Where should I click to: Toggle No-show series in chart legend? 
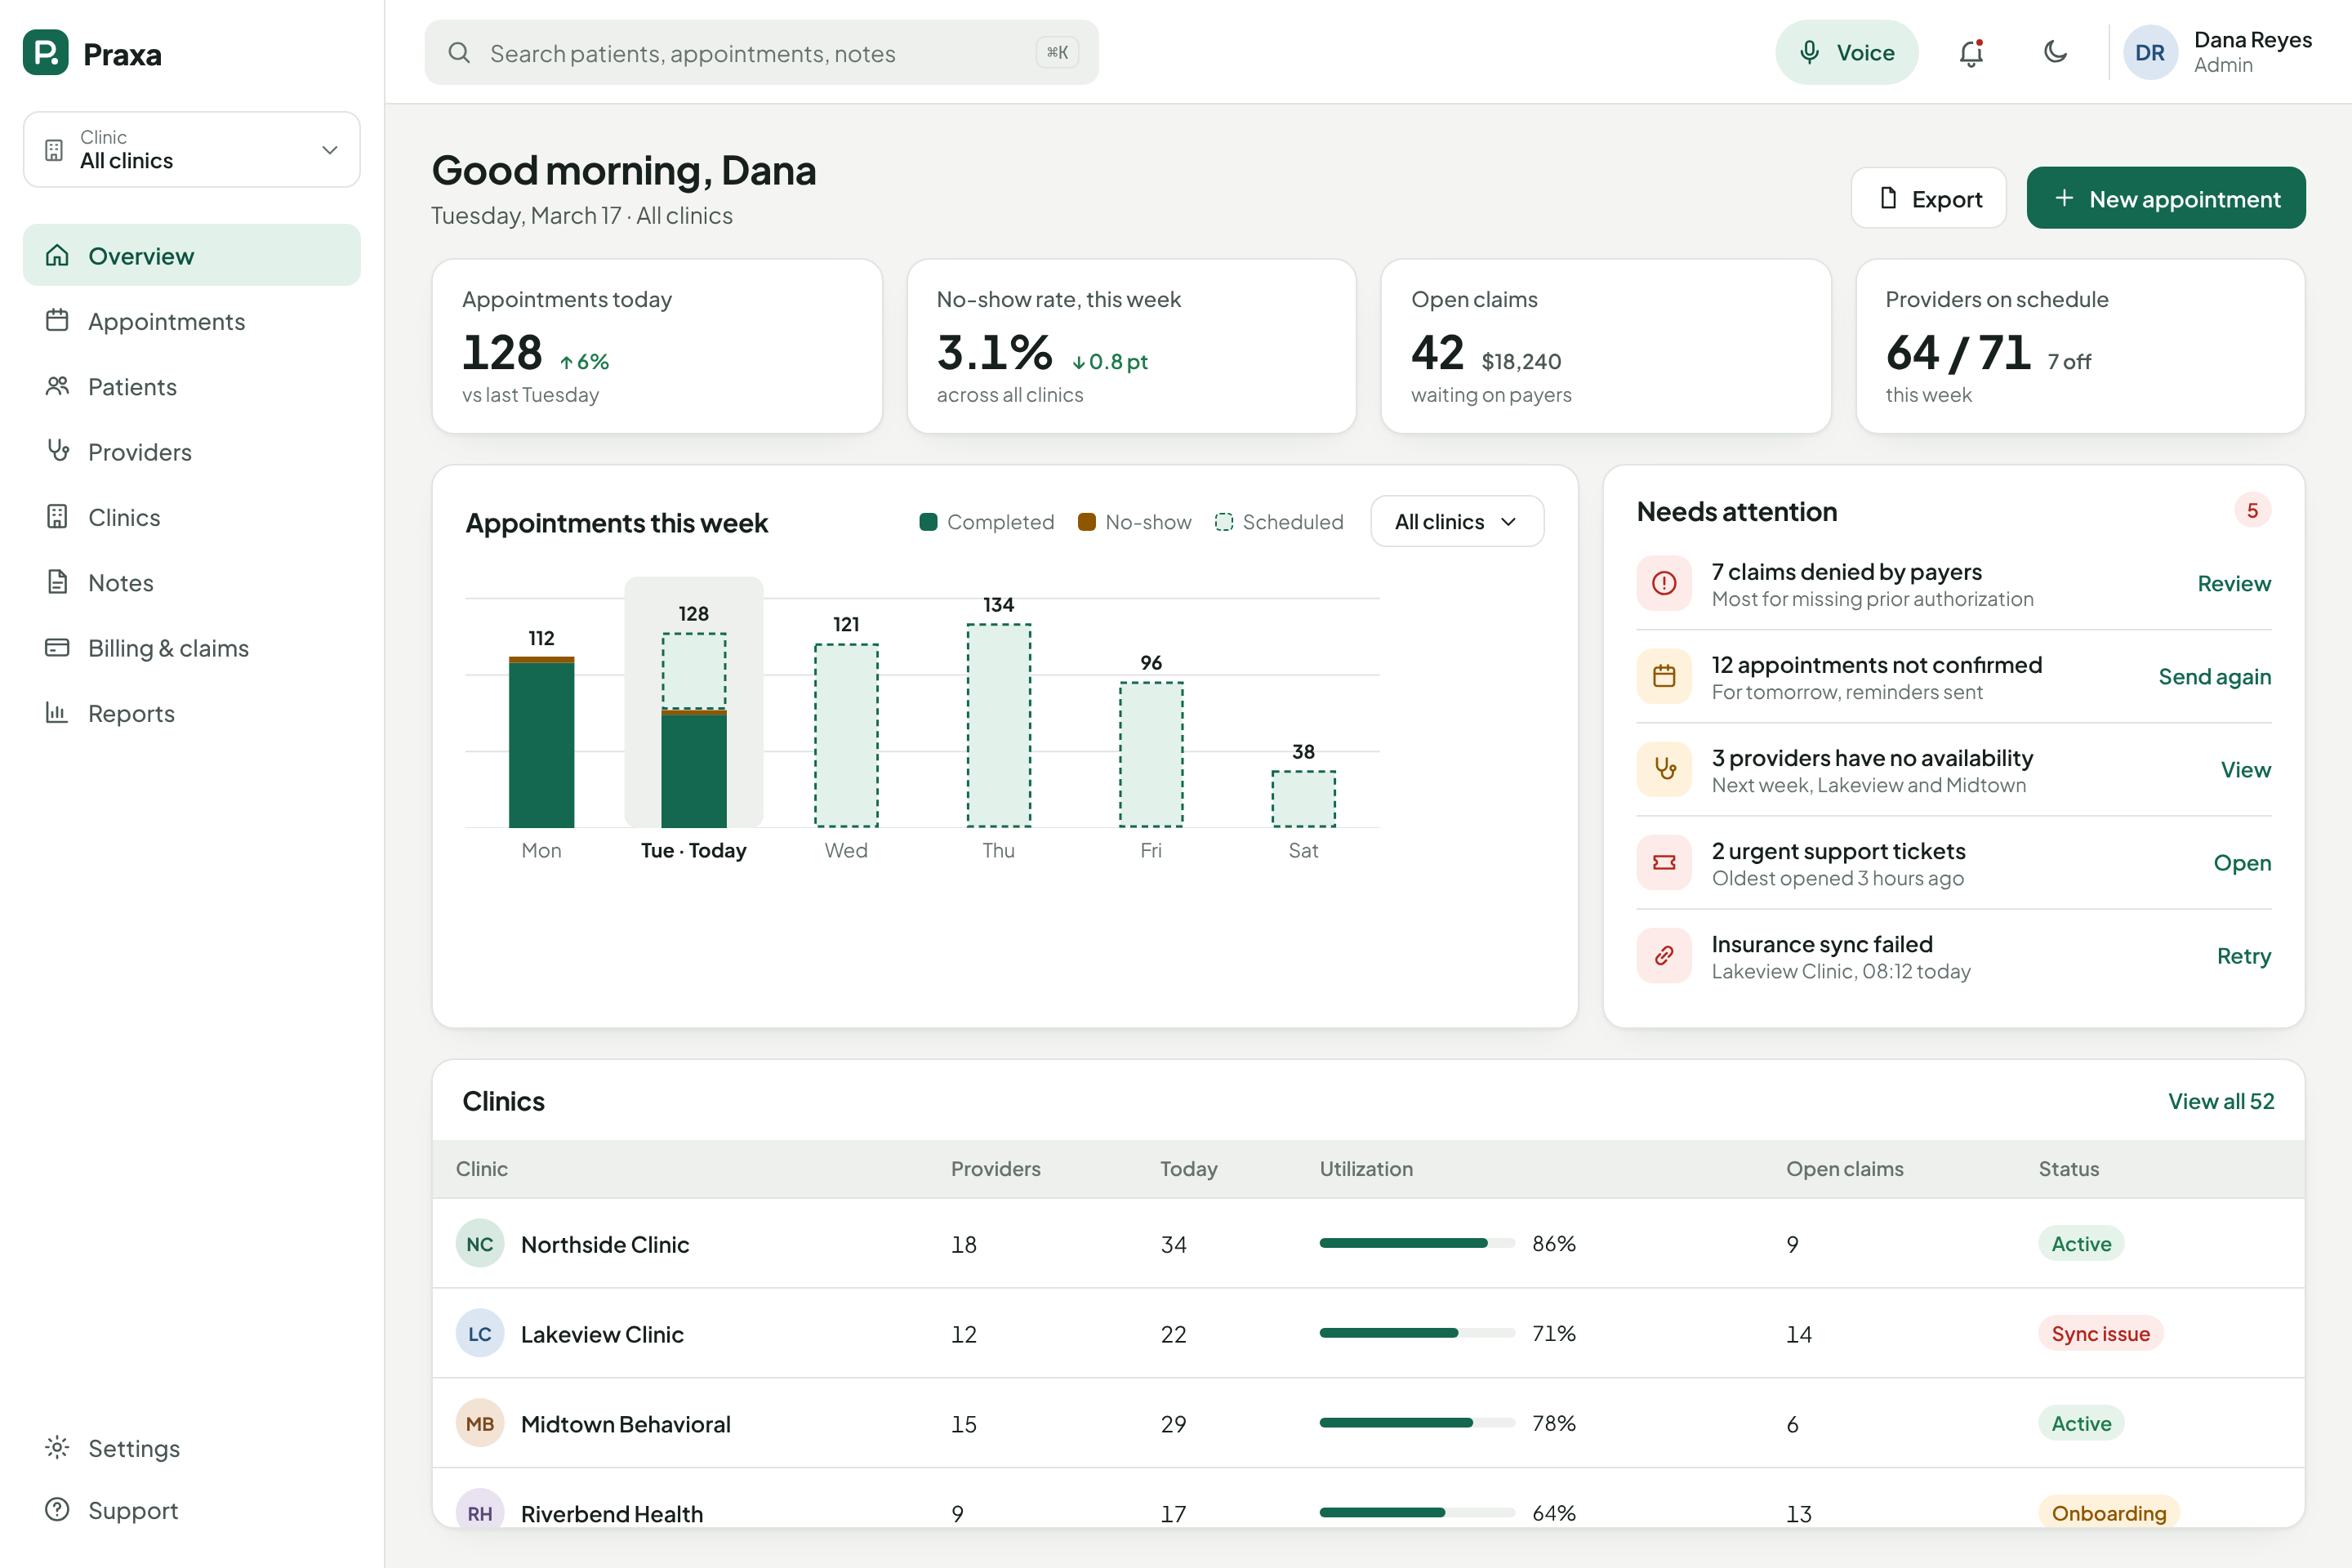point(1135,522)
